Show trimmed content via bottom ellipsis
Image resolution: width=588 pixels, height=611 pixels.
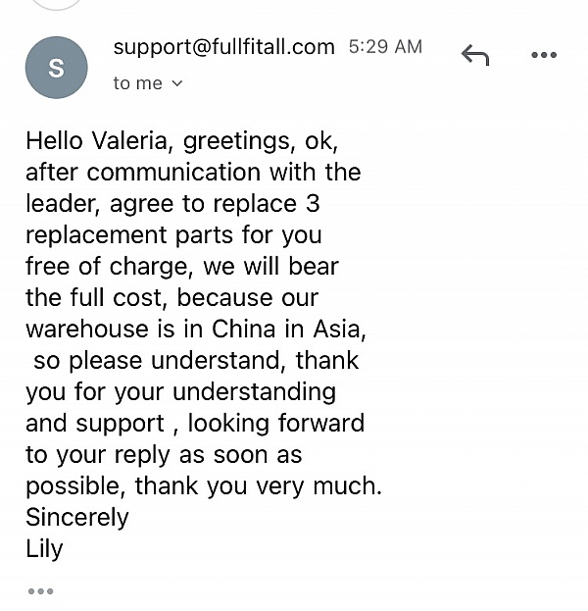(40, 590)
